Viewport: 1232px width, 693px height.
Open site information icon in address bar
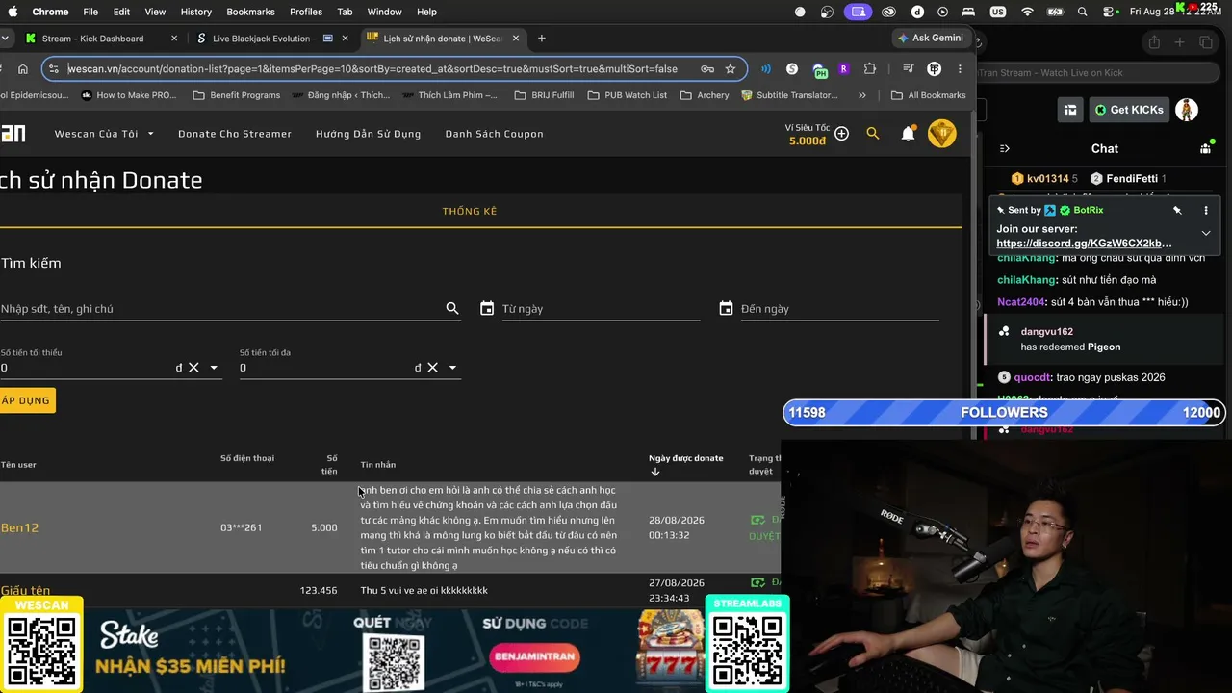click(54, 69)
